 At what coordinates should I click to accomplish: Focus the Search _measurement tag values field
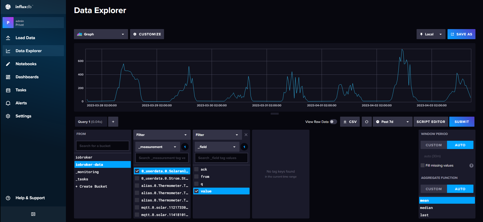pos(162,158)
